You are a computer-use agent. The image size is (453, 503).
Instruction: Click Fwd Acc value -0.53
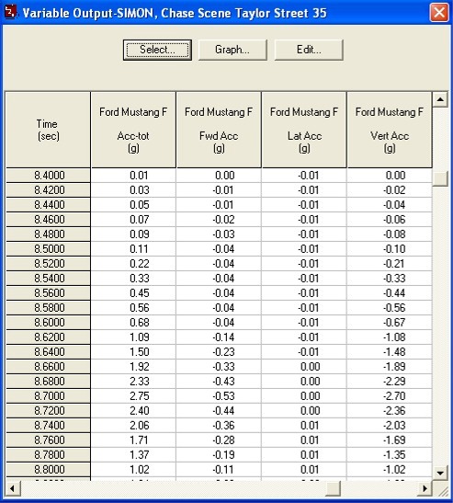coord(219,396)
